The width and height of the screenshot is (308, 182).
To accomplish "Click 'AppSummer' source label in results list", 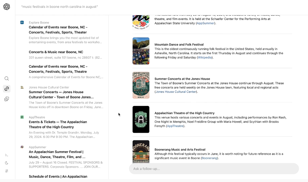I will [x=38, y=147].
